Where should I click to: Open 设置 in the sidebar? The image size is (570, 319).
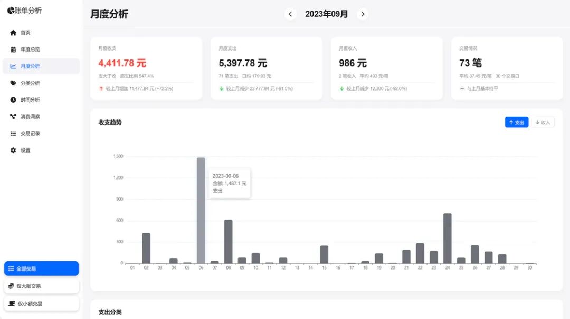point(42,150)
